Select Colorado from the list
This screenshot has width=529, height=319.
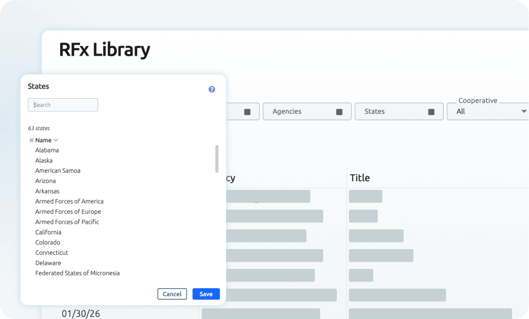pos(48,243)
